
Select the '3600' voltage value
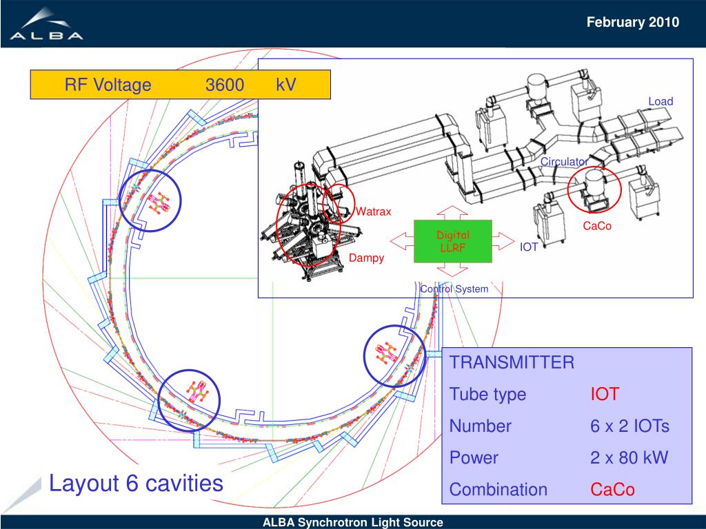225,85
